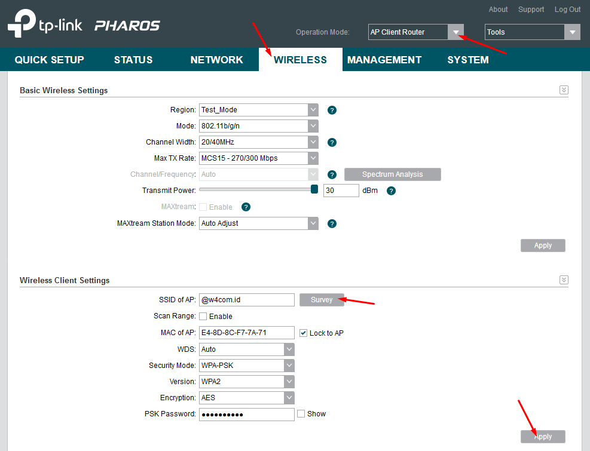Open help for Channel/Frequency
This screenshot has width=590, height=451.
pyautogui.click(x=332, y=174)
